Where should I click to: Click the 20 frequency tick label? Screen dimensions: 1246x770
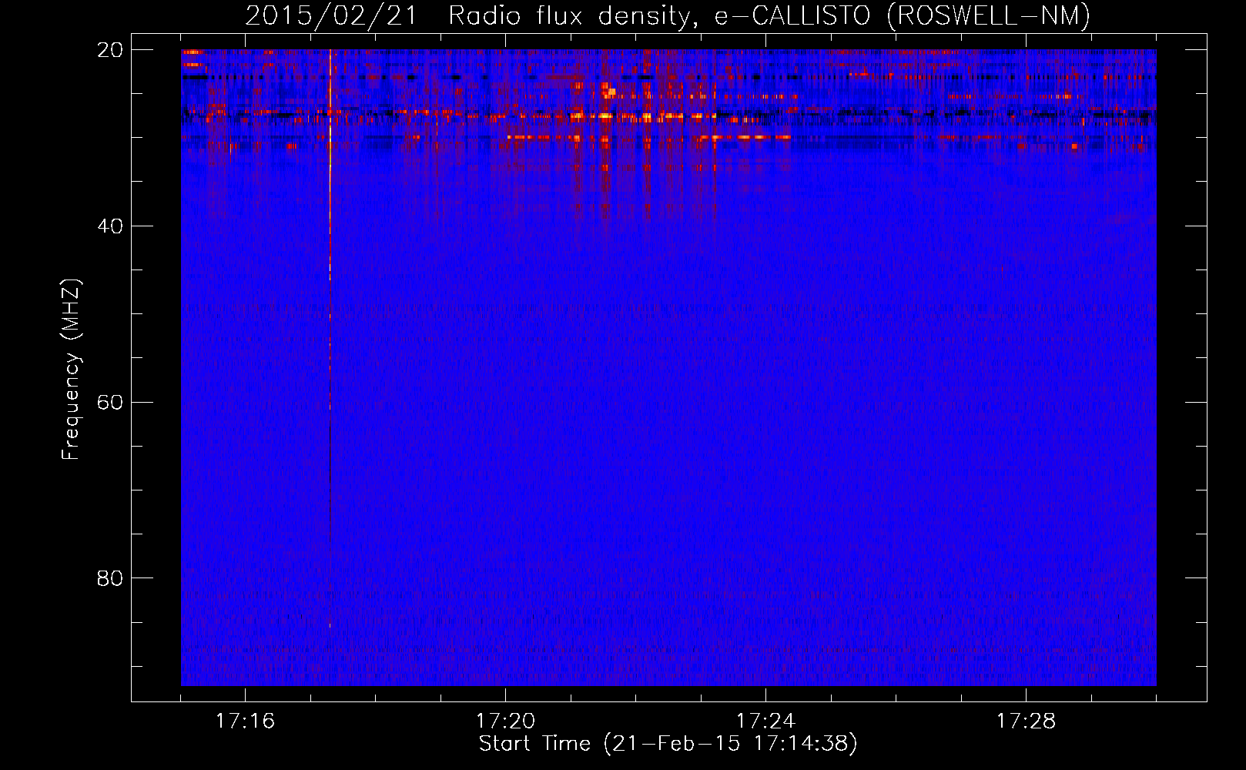point(110,50)
